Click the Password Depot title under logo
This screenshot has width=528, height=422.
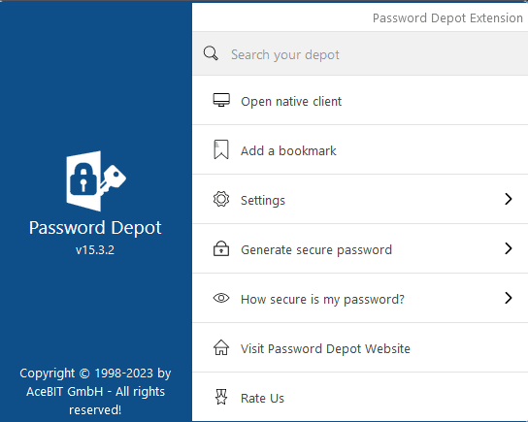[x=95, y=228]
